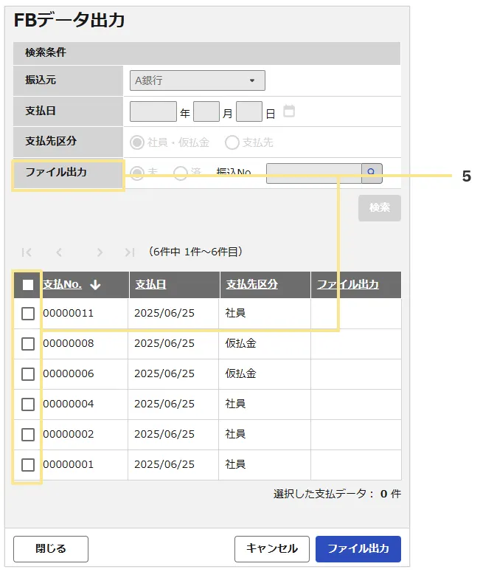Open the payment date calendar picker
This screenshot has height=572, width=480.
[x=289, y=111]
